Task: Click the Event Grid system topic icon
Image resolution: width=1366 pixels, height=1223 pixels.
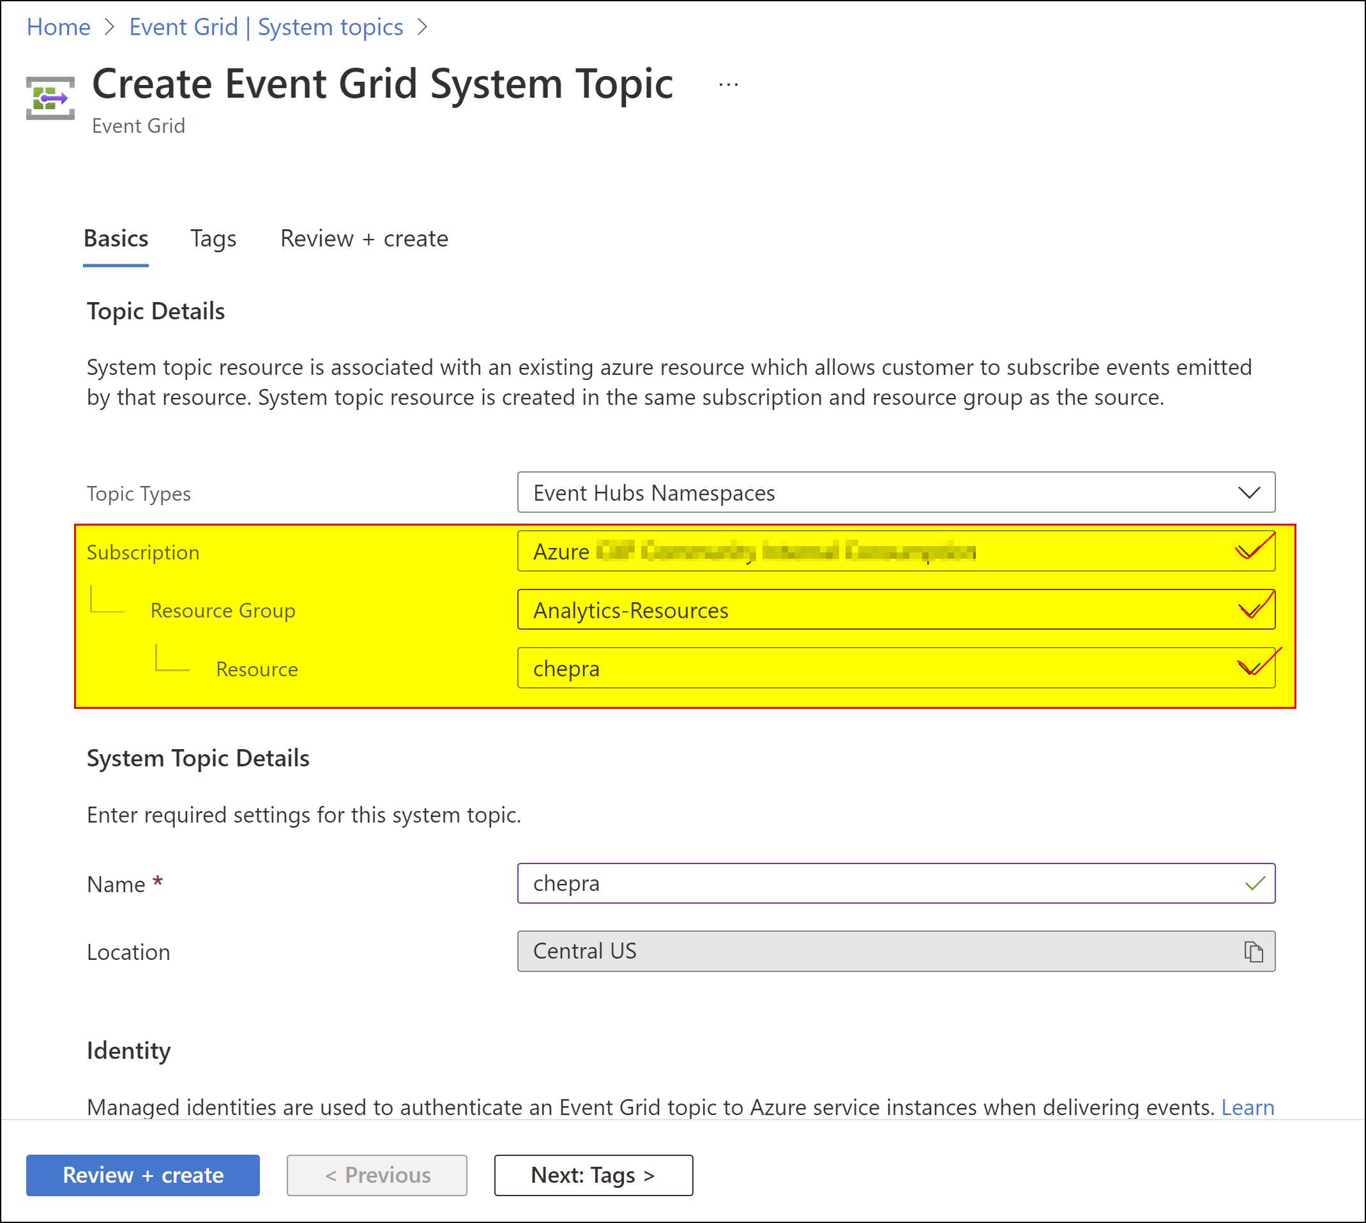Action: point(50,98)
